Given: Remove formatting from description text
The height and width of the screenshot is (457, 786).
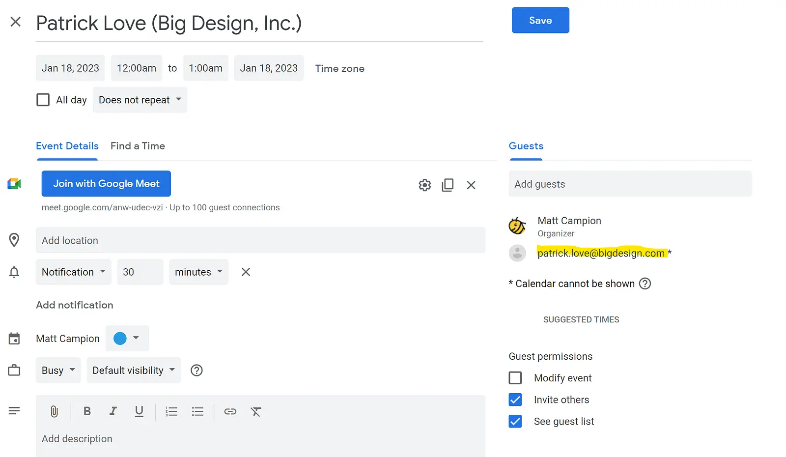Looking at the screenshot, I should point(256,411).
